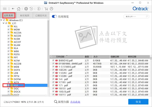
Task: Select the POTX tree item
Action: 17,54
